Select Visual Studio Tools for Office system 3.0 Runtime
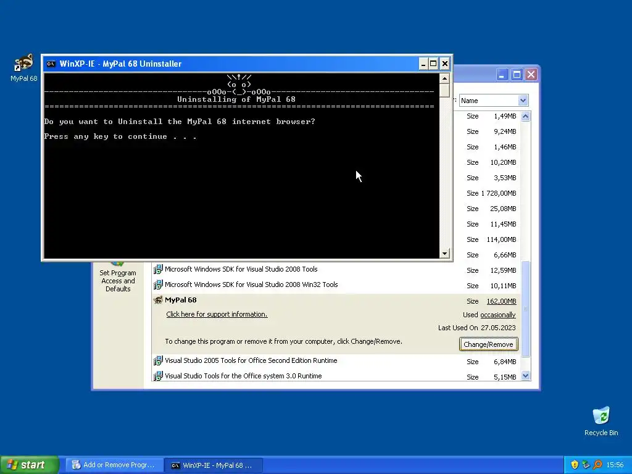The width and height of the screenshot is (632, 474). tap(243, 376)
